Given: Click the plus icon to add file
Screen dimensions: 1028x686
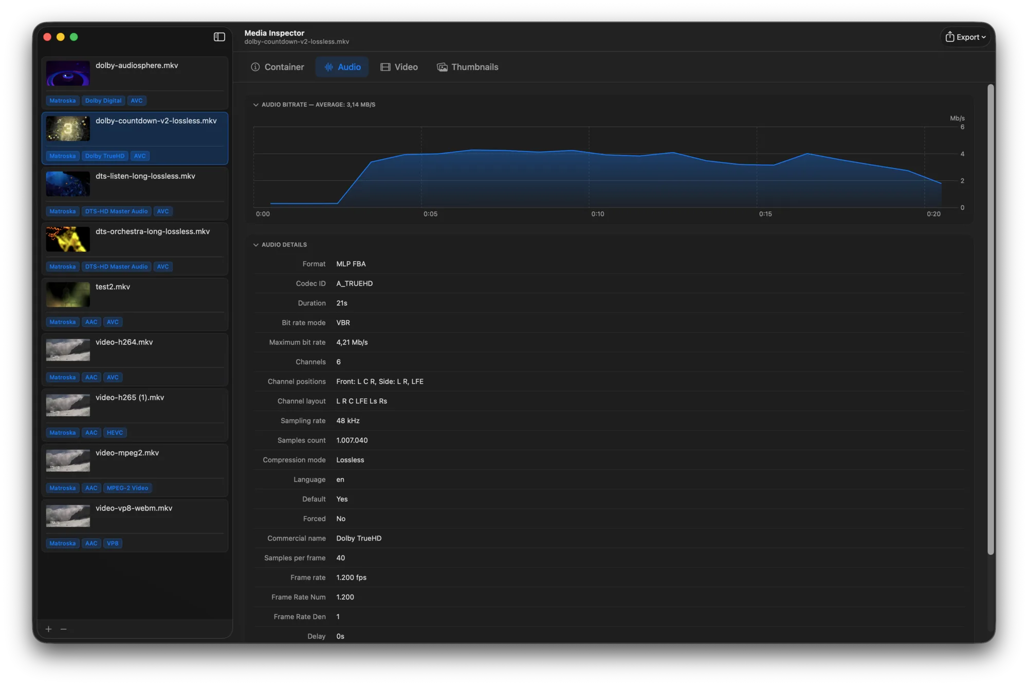Looking at the screenshot, I should click(x=48, y=629).
